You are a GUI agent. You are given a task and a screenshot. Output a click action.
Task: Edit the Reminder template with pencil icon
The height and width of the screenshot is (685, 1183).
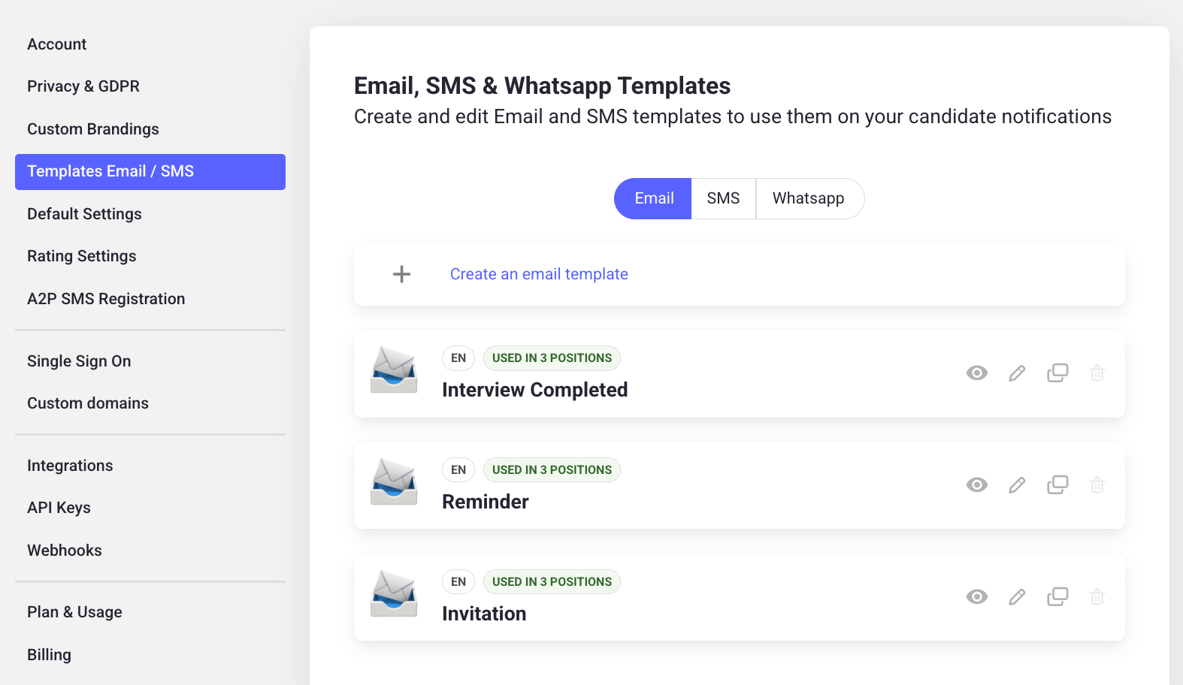tap(1017, 485)
